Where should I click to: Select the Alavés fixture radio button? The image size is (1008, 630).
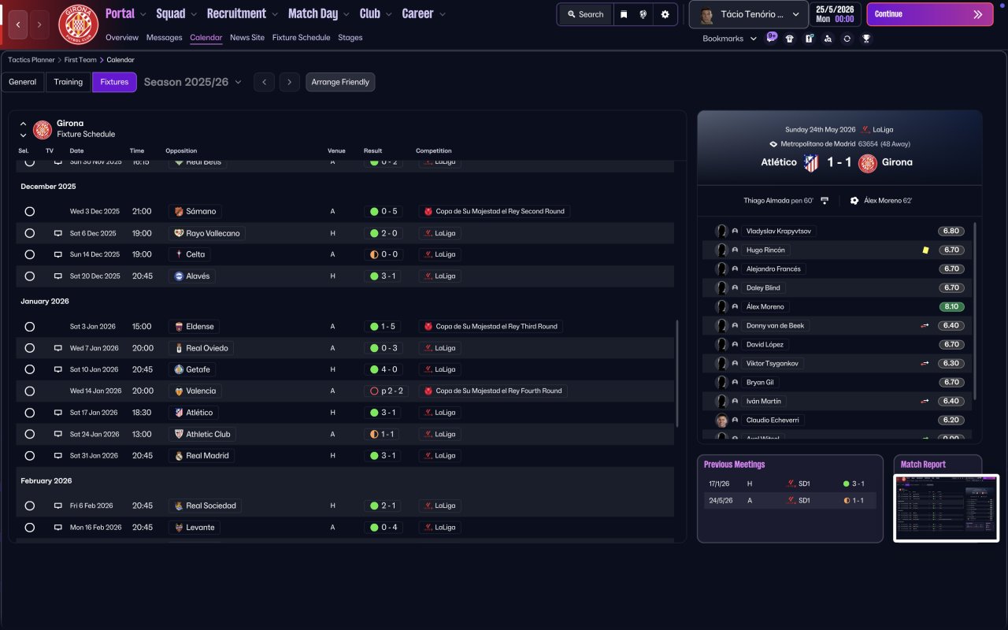pyautogui.click(x=30, y=276)
